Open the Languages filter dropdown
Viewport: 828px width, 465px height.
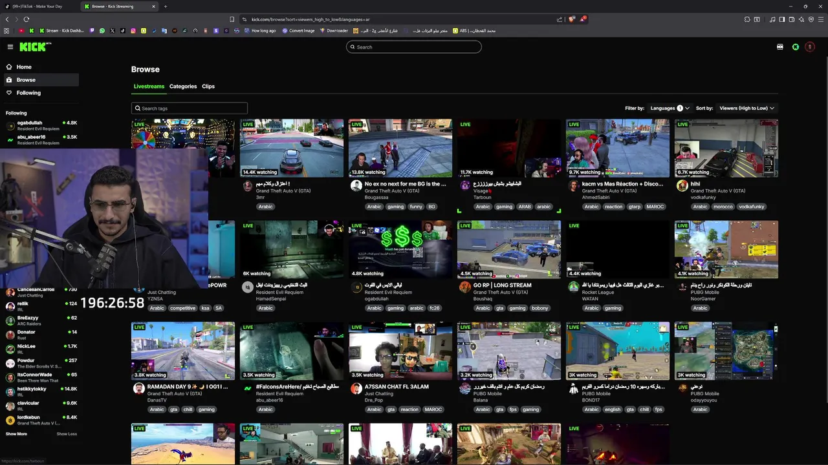[670, 108]
